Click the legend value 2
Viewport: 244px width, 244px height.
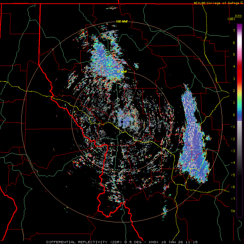tap(234, 91)
